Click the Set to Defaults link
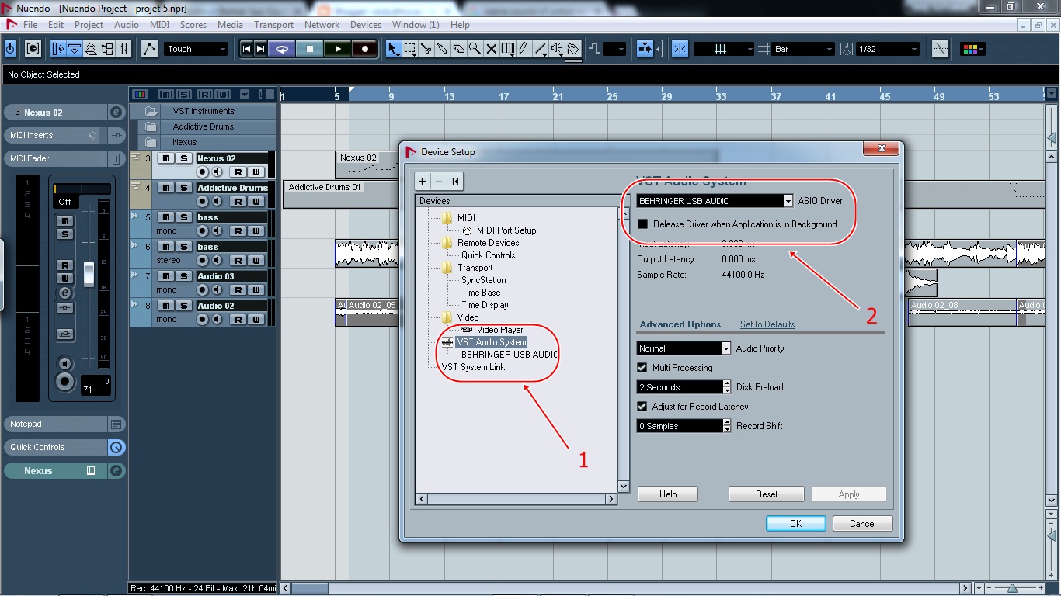This screenshot has height=596, width=1061. point(767,324)
